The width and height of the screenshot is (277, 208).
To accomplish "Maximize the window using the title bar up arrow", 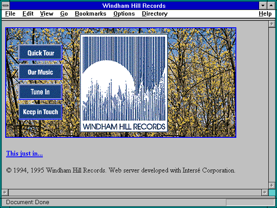I will (271, 6).
